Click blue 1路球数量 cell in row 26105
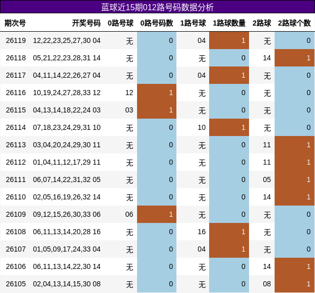This screenshot has width=315, height=293. click(x=229, y=284)
